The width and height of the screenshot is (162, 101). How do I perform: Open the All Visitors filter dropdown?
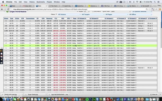click(69, 14)
